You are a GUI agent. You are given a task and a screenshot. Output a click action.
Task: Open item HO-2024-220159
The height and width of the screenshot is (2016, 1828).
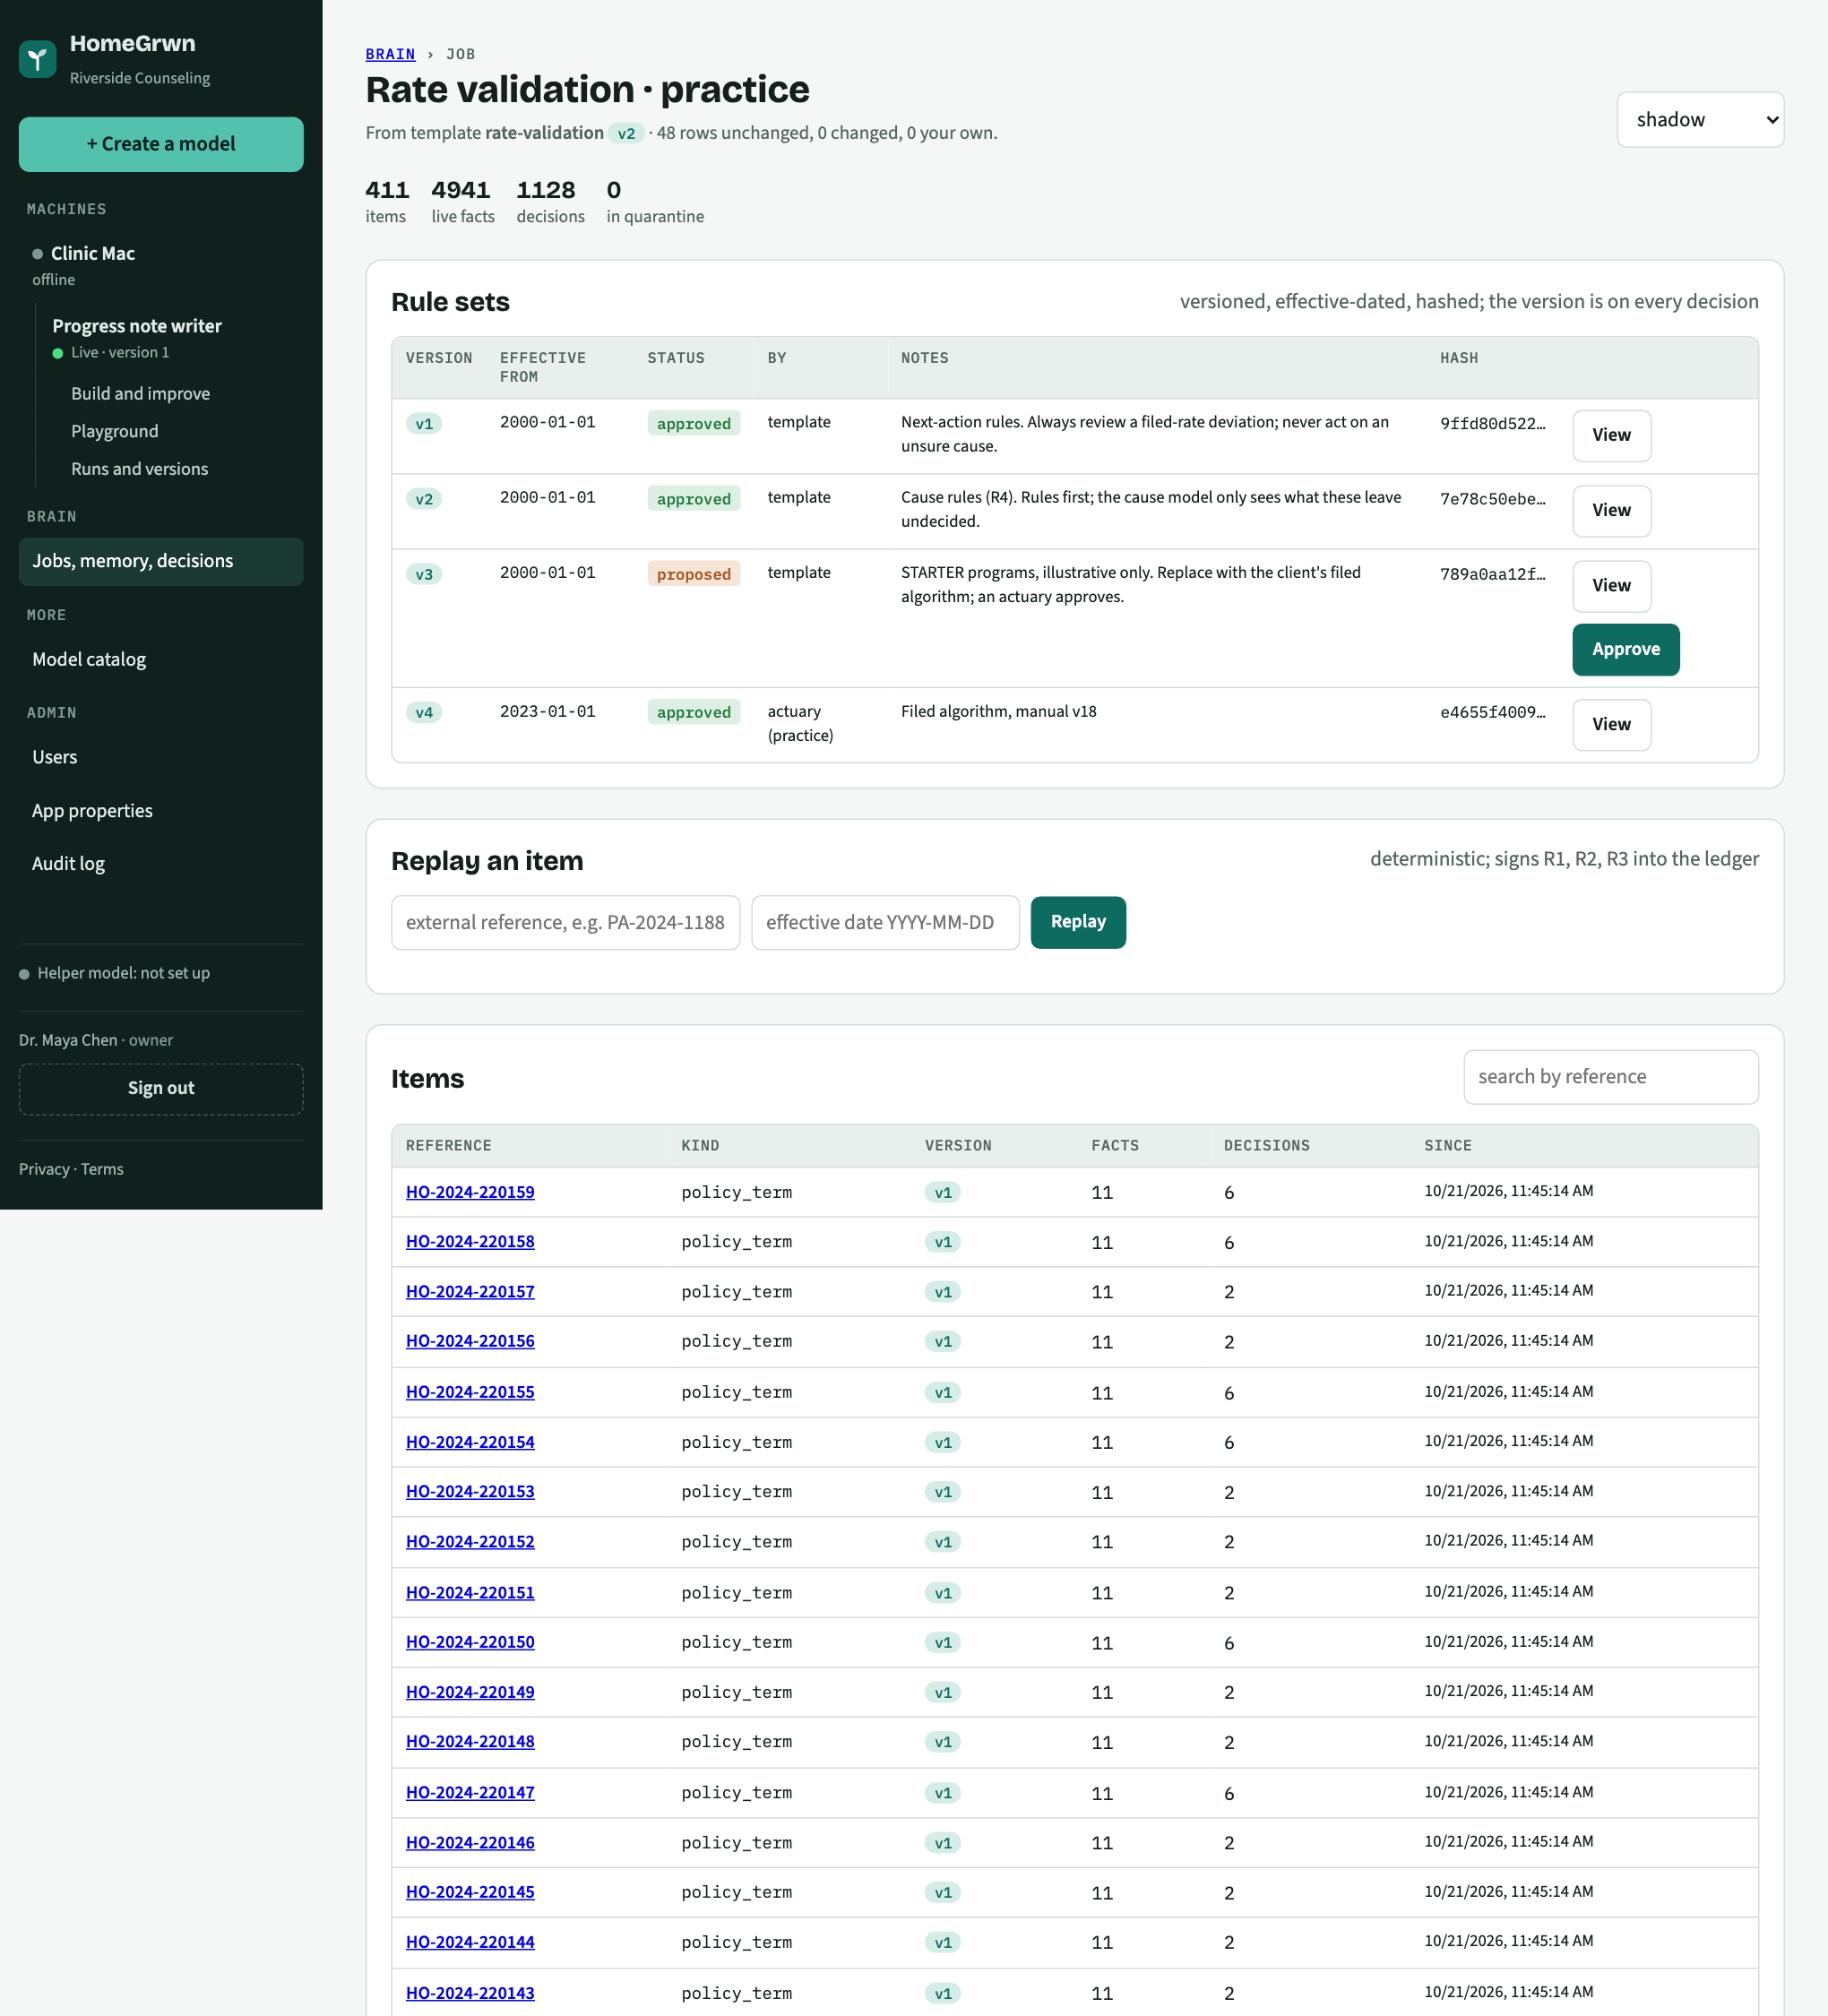[470, 1193]
